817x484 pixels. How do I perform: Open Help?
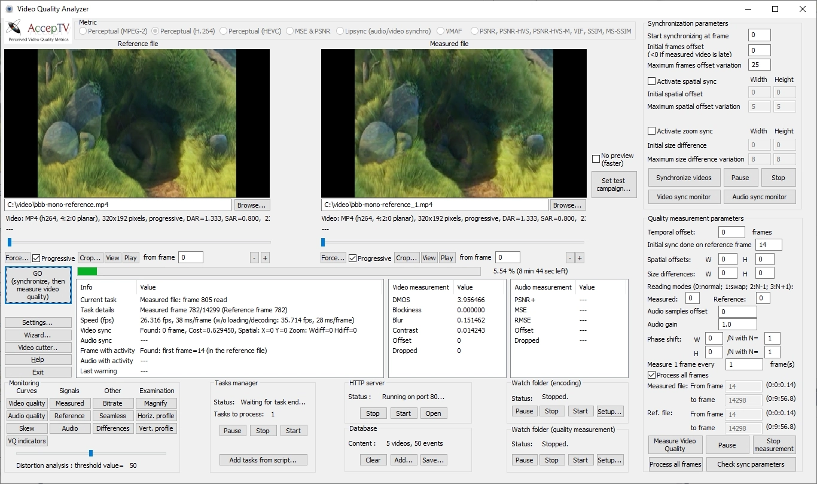tap(38, 360)
